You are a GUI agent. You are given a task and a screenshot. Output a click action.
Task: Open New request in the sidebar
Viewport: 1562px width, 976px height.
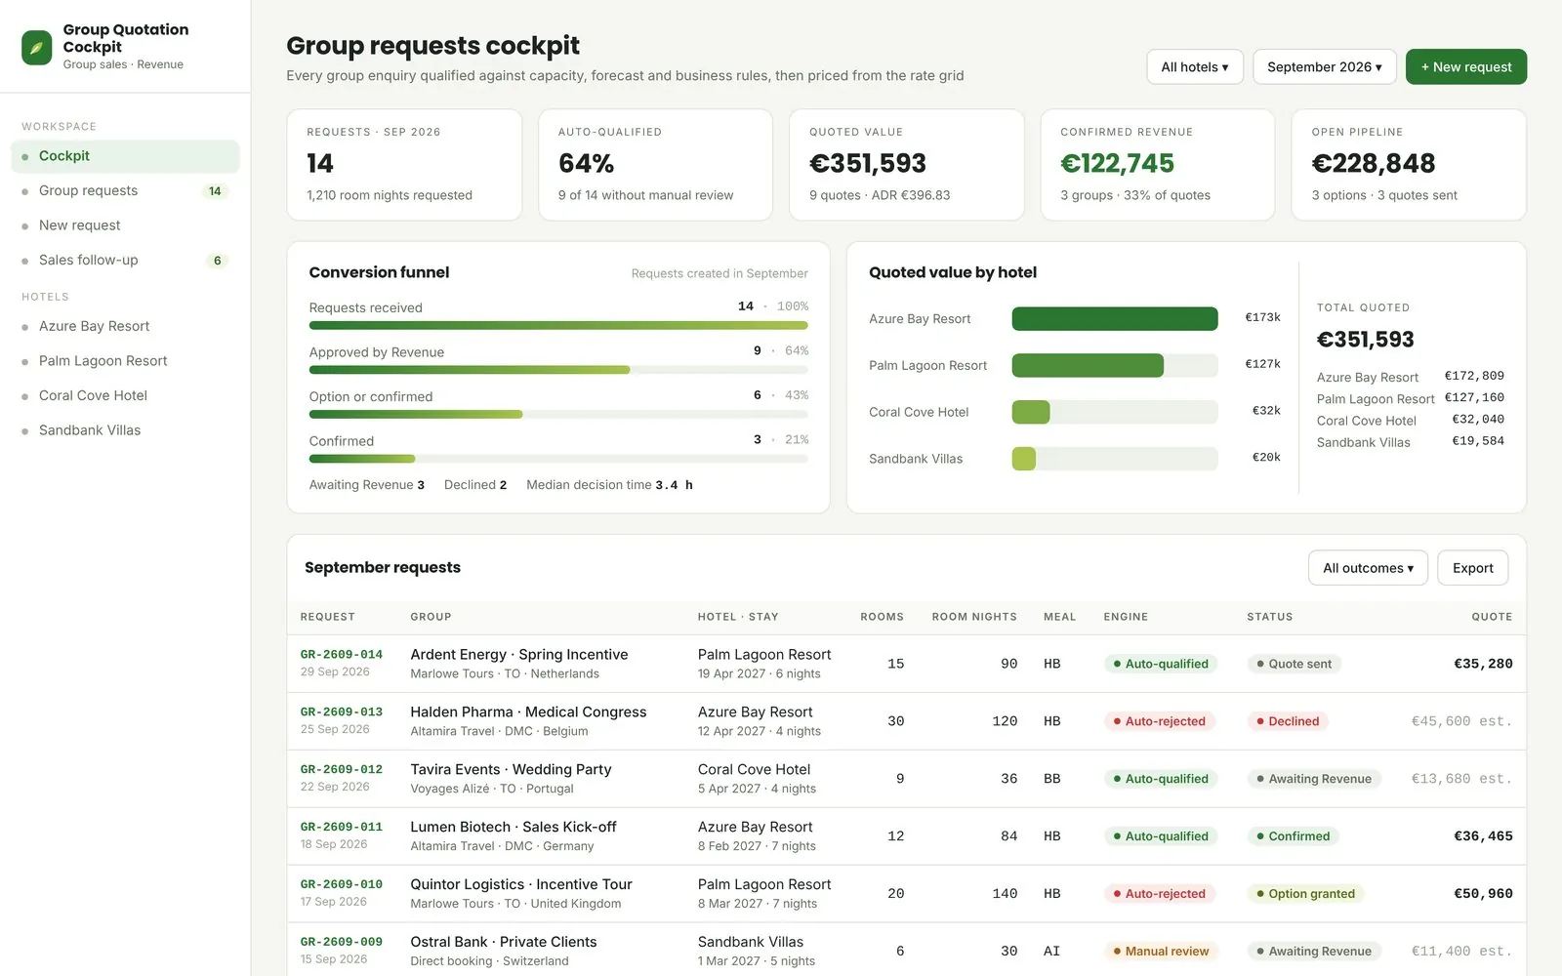click(125, 225)
